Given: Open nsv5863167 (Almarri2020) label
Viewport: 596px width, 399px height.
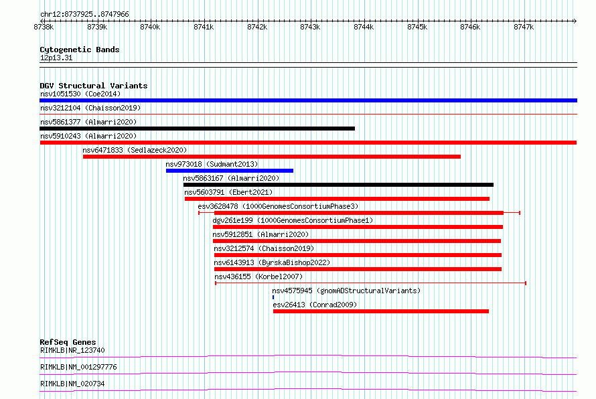Looking at the screenshot, I should [231, 178].
